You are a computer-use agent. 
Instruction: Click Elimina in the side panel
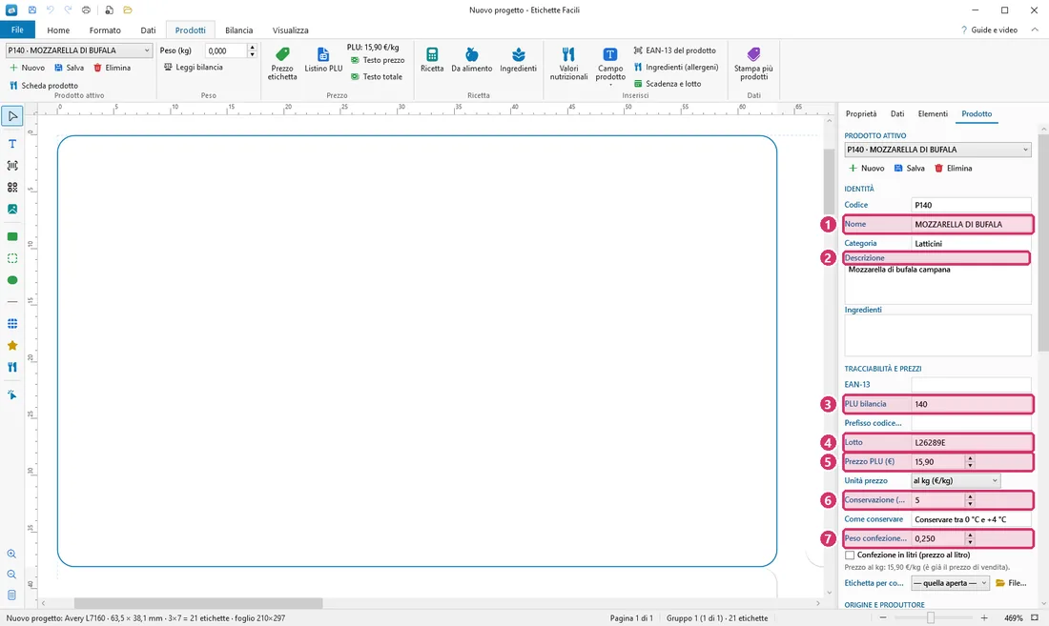[954, 169]
